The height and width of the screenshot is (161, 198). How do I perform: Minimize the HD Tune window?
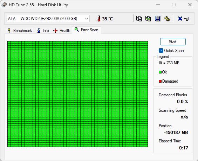click(x=158, y=5)
